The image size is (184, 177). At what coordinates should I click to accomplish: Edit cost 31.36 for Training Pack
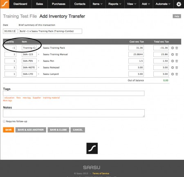[136, 48]
